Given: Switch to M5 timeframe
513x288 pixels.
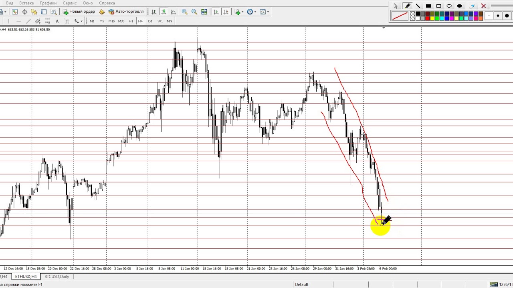Looking at the screenshot, I should 102,21.
